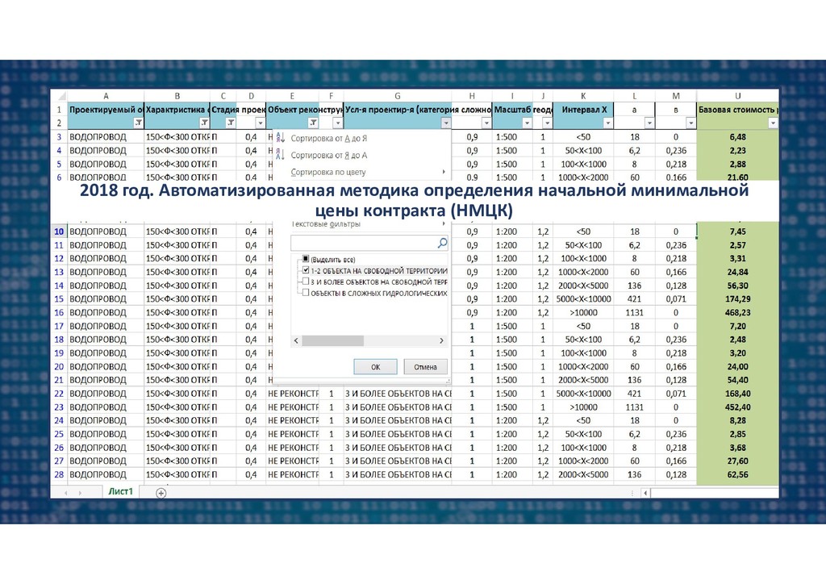This screenshot has width=826, height=584.
Task: Click the filter list scroll left arrow
Action: [x=296, y=340]
